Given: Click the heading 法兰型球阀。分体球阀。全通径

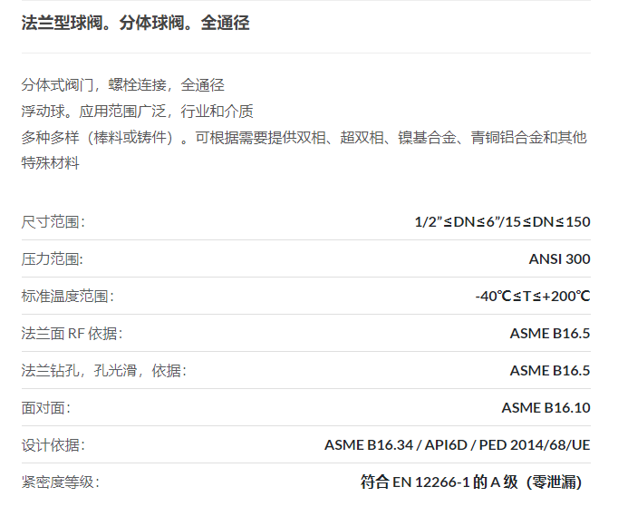Looking at the screenshot, I should point(135,23).
